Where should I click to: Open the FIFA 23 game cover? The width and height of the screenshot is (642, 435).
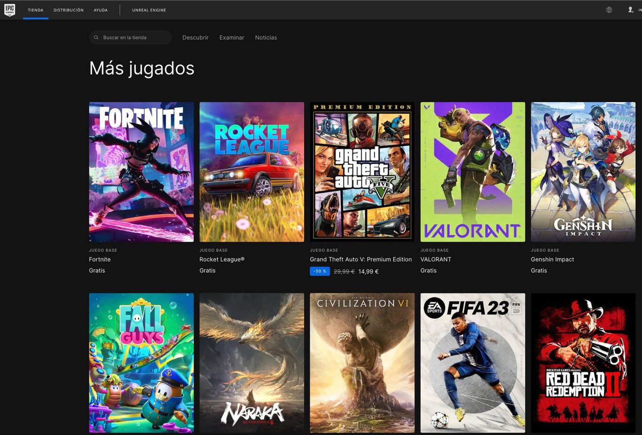tap(472, 363)
